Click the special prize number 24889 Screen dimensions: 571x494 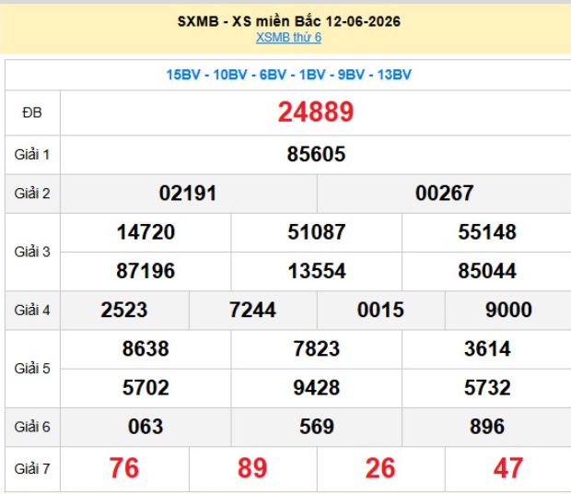coord(316,112)
